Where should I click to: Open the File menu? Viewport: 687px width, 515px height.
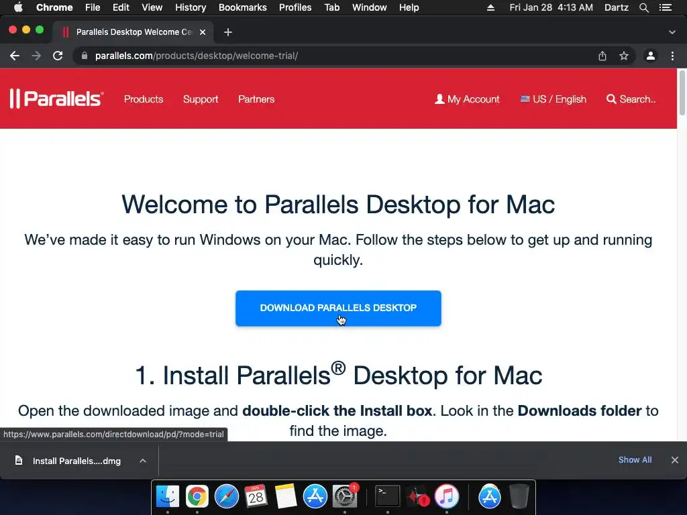coord(93,7)
